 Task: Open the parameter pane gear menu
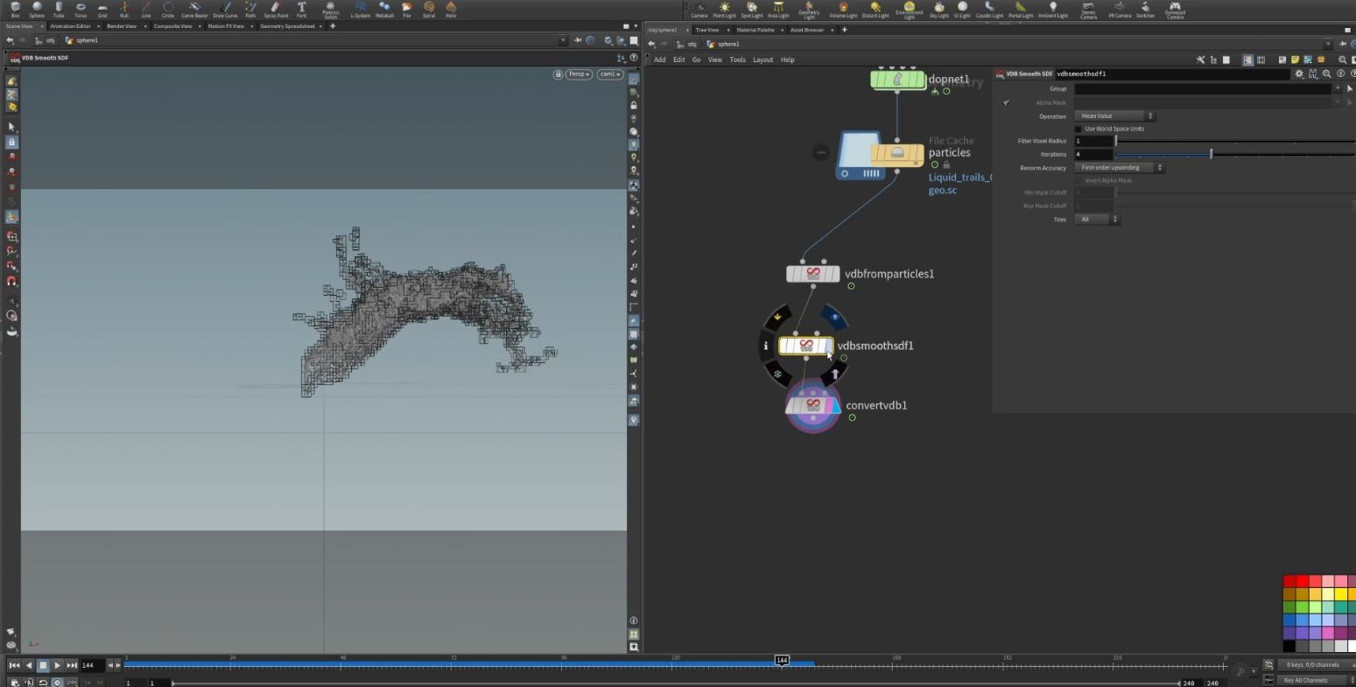1299,74
